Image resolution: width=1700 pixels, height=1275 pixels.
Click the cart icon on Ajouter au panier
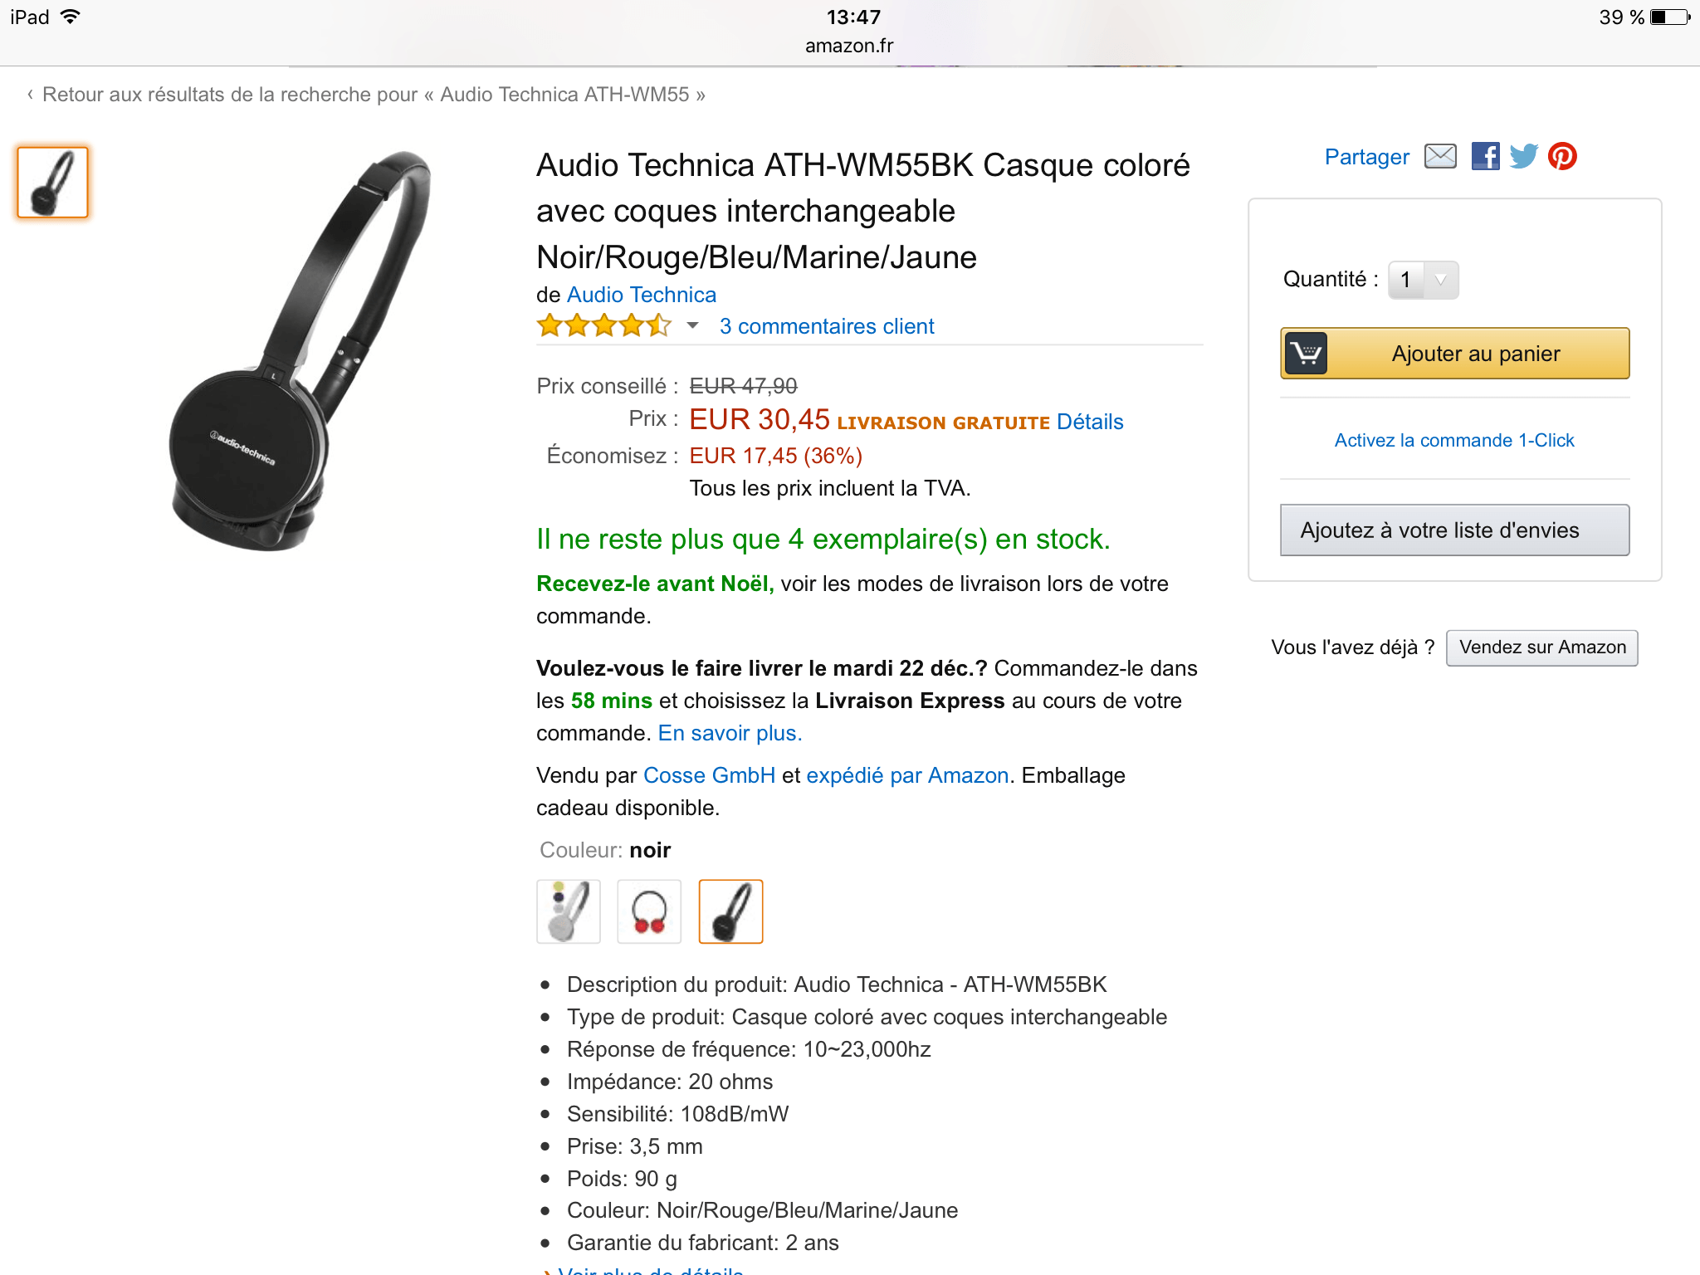[1307, 354]
